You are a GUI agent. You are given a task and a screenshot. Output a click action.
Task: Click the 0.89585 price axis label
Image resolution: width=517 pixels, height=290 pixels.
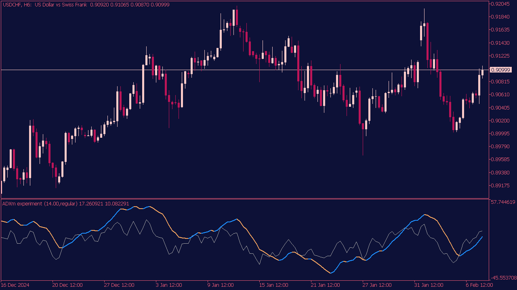pos(501,159)
